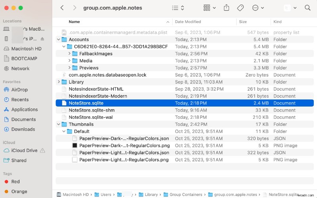Sort by the Name column
This screenshot has height=198, width=317.
click(x=74, y=22)
